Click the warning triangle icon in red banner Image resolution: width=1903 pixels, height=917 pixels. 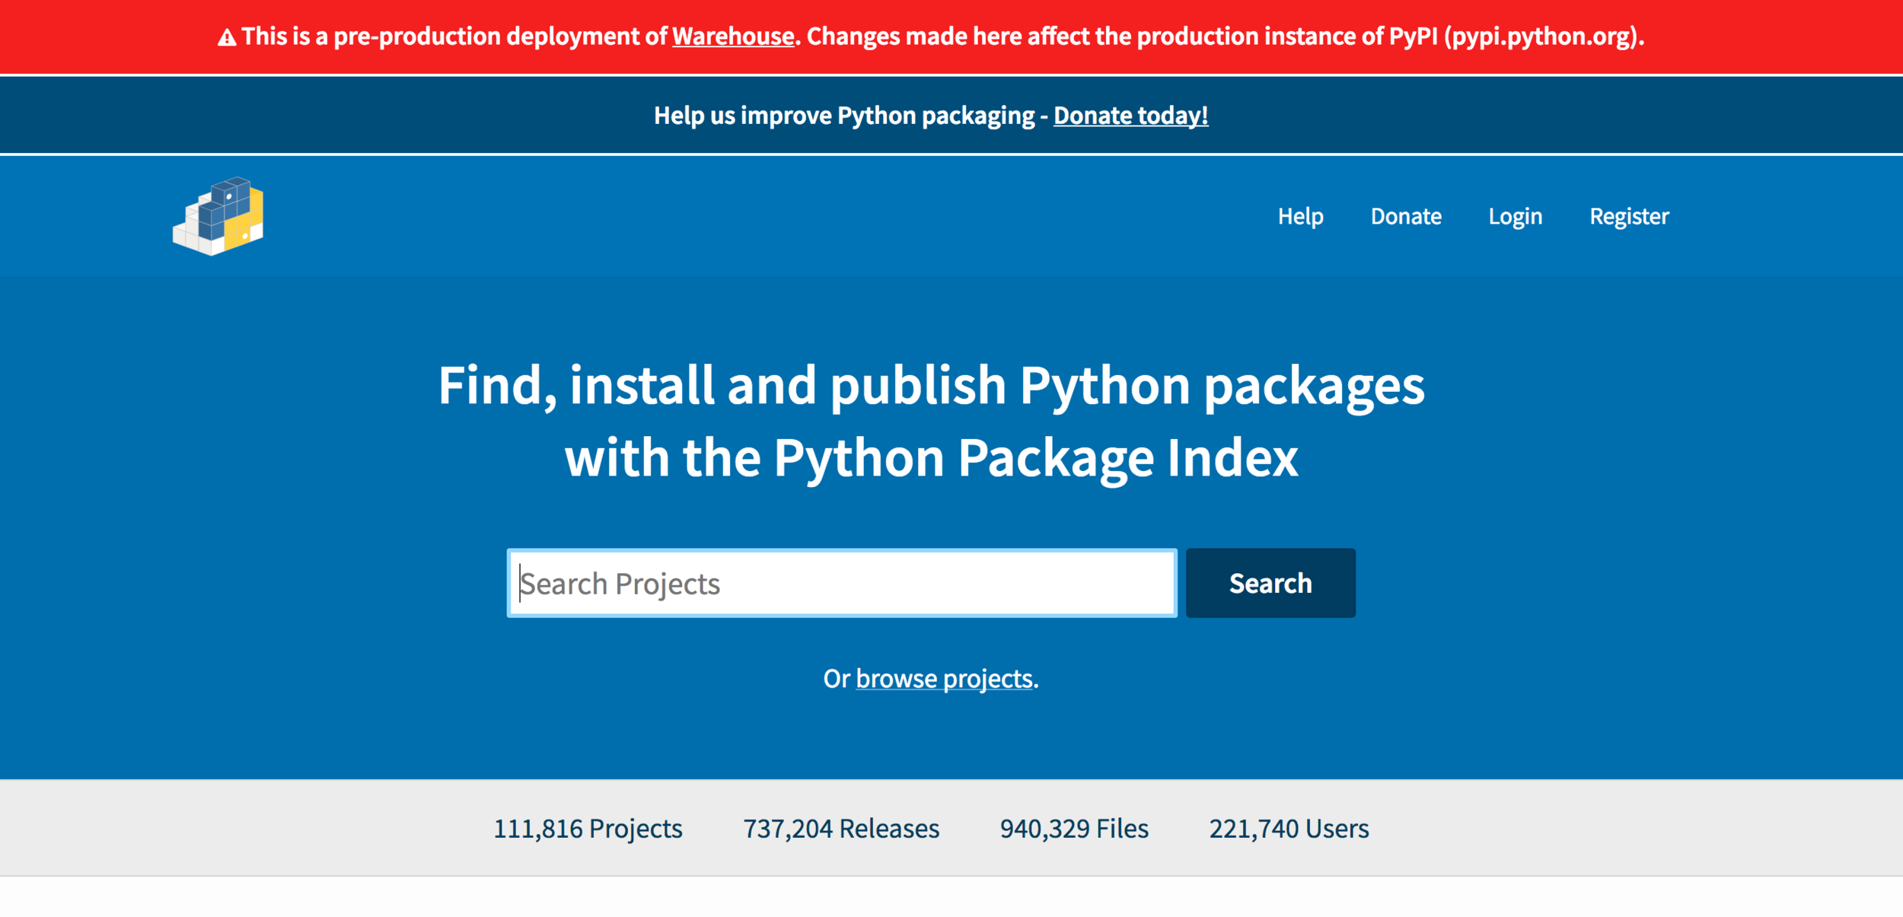(x=227, y=37)
